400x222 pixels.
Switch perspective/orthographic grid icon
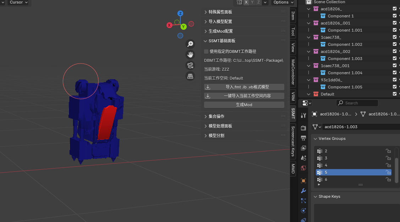(190, 76)
